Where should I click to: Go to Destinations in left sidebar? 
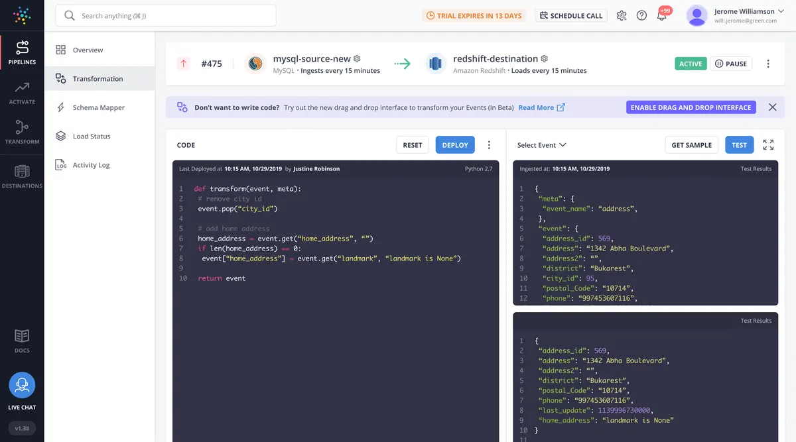pyautogui.click(x=22, y=176)
